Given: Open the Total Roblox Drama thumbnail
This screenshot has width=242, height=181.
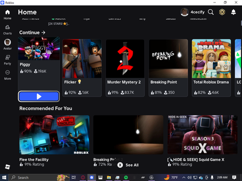Looking at the screenshot, I should (211, 58).
